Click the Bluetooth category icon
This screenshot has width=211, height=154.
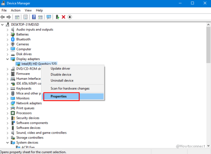pyautogui.click(x=13, y=39)
